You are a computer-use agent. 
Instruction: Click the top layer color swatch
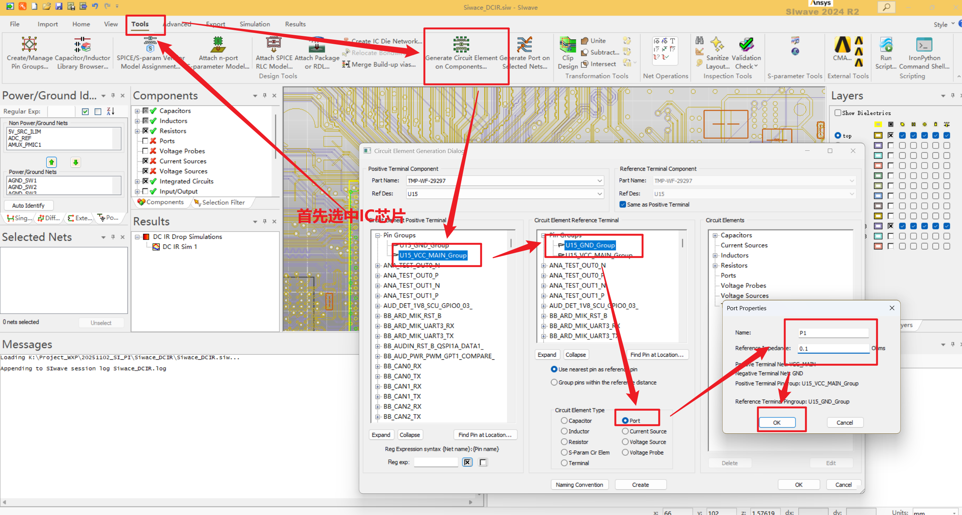(x=878, y=136)
